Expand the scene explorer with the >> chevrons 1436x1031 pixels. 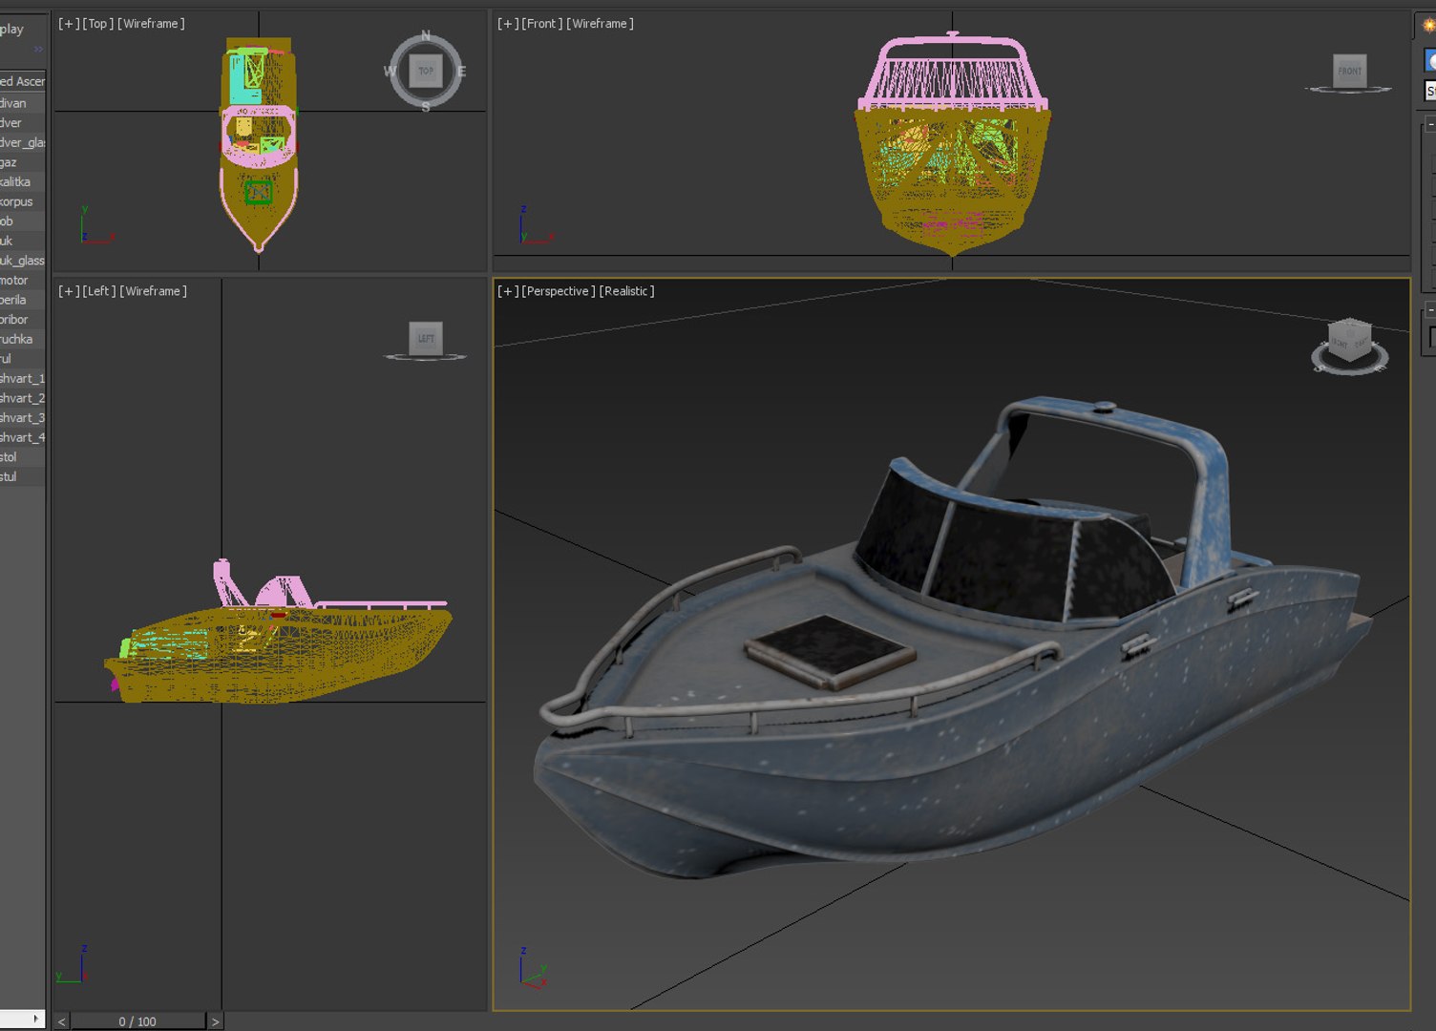[38, 49]
